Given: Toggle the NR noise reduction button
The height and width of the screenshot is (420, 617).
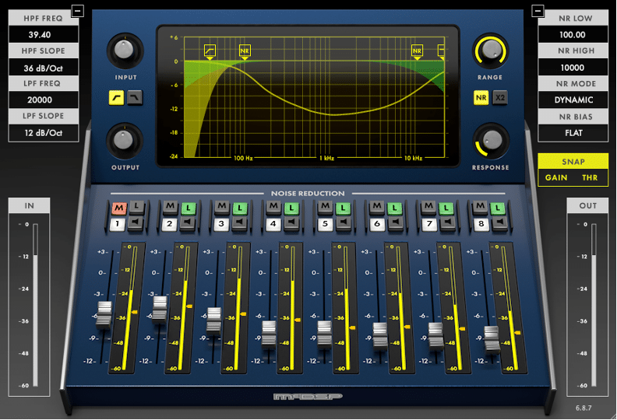Looking at the screenshot, I should (x=481, y=97).
